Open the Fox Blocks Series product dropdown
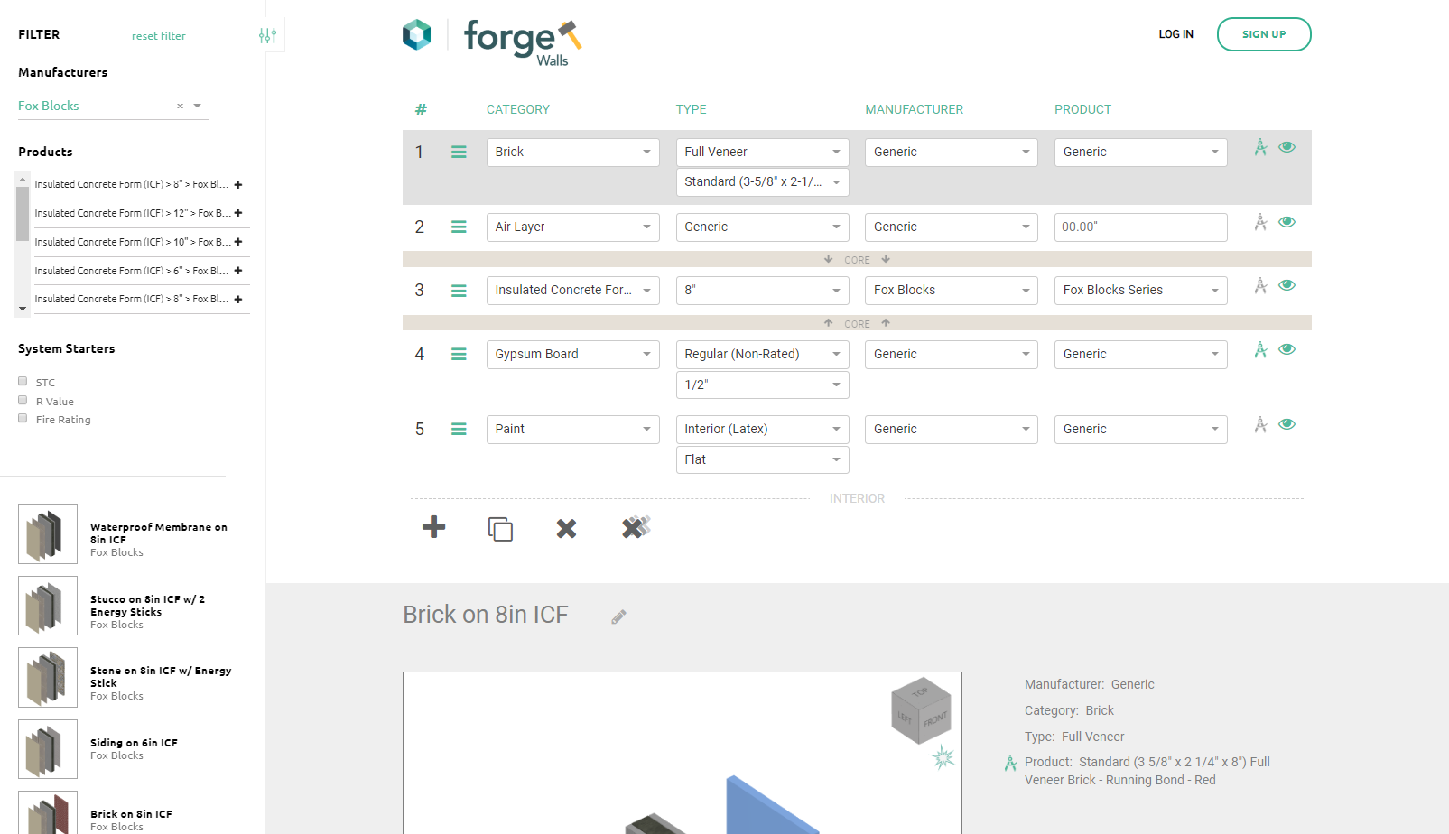The height and width of the screenshot is (834, 1449). point(1141,290)
